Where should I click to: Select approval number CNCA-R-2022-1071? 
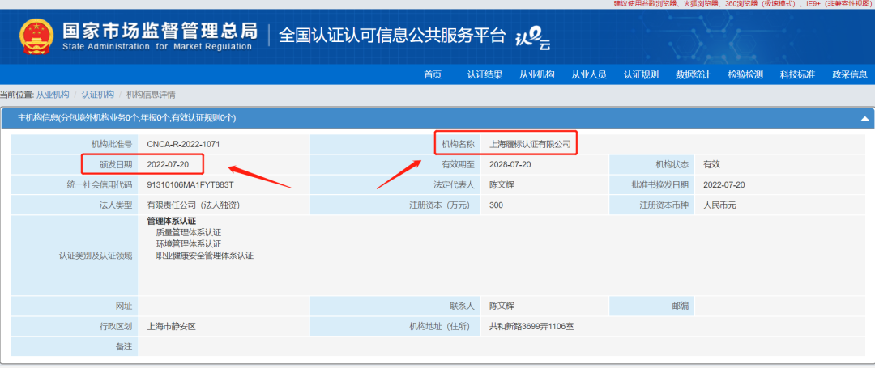[x=184, y=144]
